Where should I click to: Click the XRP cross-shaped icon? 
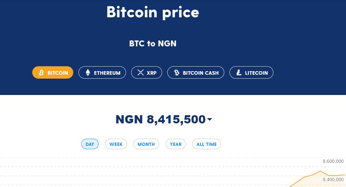pyautogui.click(x=141, y=72)
